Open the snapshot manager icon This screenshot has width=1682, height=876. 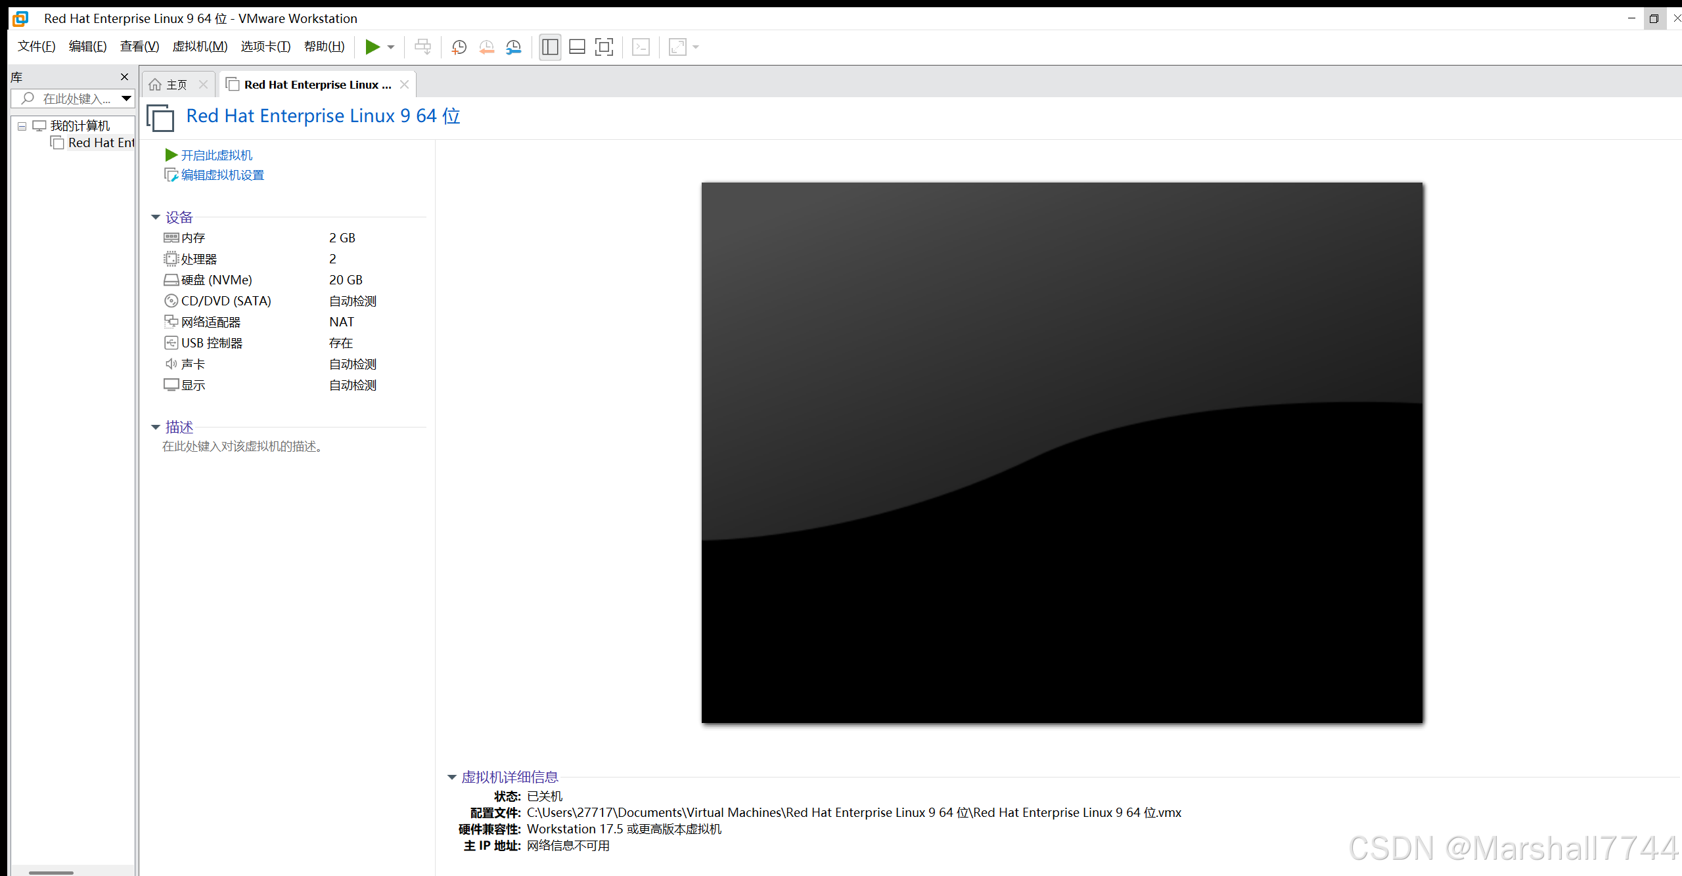pos(513,47)
